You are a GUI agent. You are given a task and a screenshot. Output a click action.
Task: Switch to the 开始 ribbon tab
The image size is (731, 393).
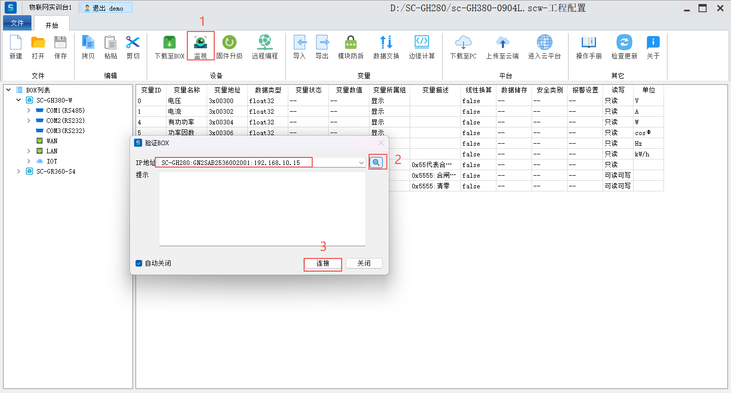(x=52, y=25)
